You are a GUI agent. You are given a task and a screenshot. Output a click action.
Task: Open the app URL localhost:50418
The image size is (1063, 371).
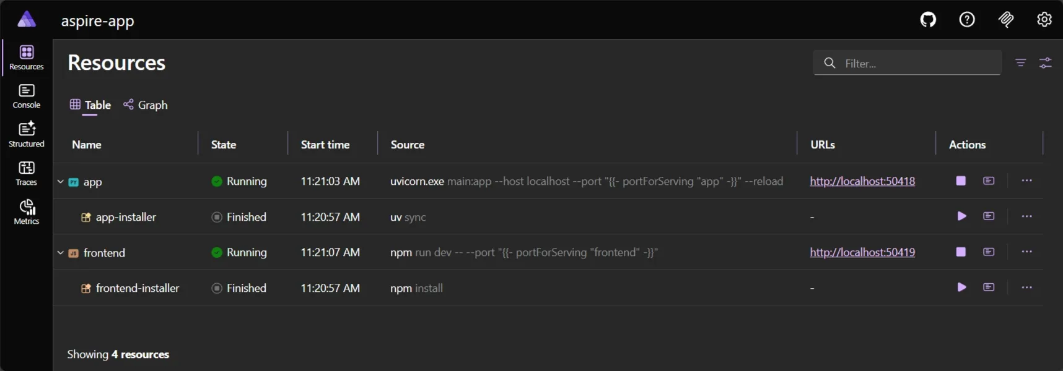point(862,181)
